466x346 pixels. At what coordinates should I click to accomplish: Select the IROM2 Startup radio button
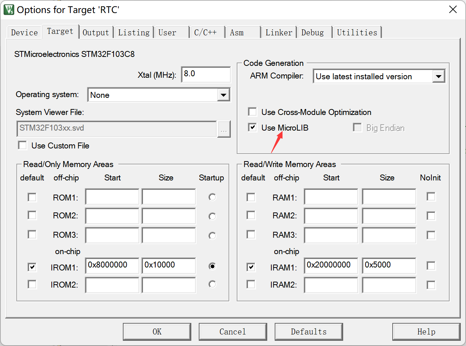(x=212, y=284)
